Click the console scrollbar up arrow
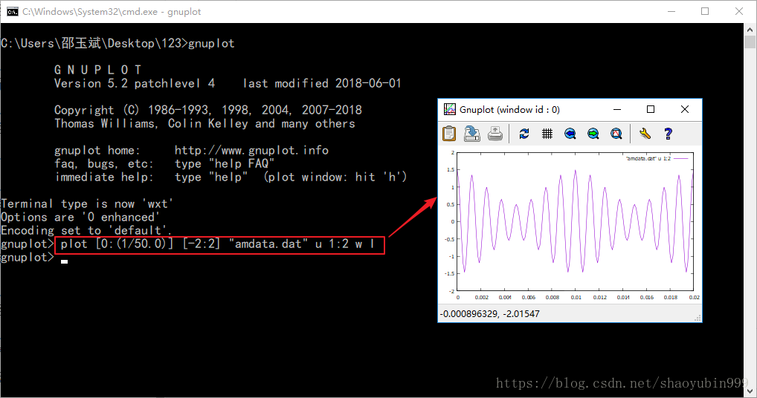757x398 pixels. [x=750, y=29]
